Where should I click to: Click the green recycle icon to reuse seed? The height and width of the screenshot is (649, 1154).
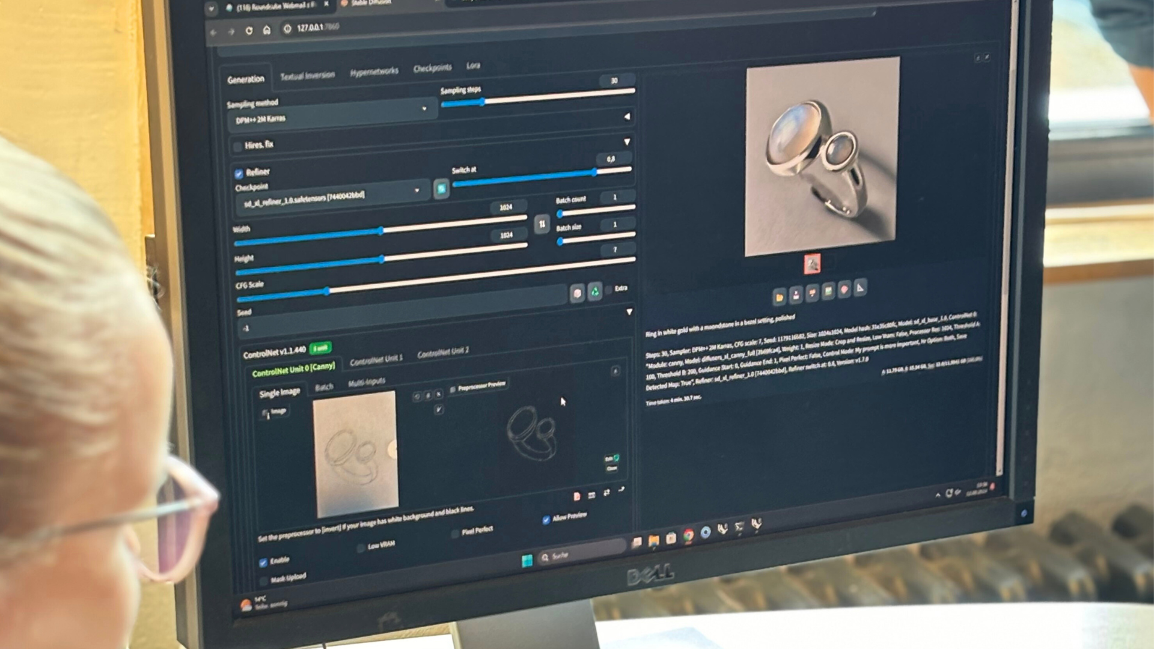(x=594, y=291)
